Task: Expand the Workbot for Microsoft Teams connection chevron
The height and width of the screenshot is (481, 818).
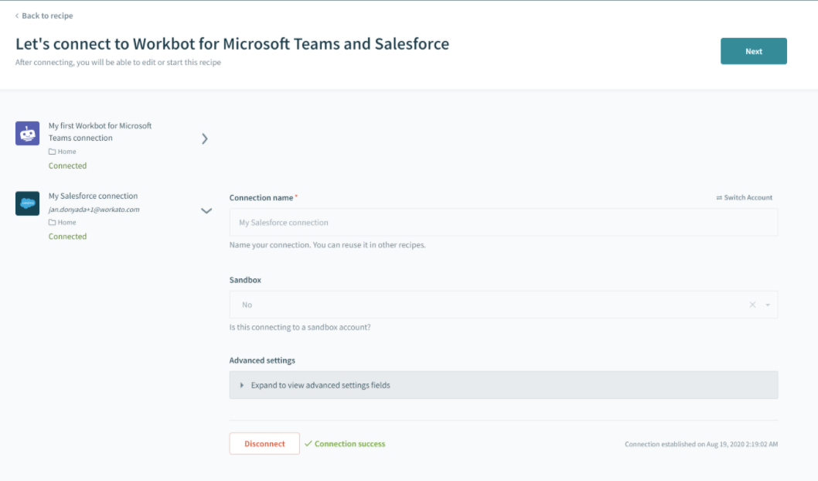Action: [x=205, y=138]
